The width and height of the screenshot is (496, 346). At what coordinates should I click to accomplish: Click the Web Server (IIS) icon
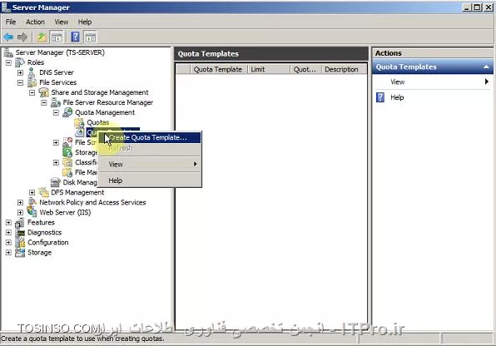tap(32, 212)
